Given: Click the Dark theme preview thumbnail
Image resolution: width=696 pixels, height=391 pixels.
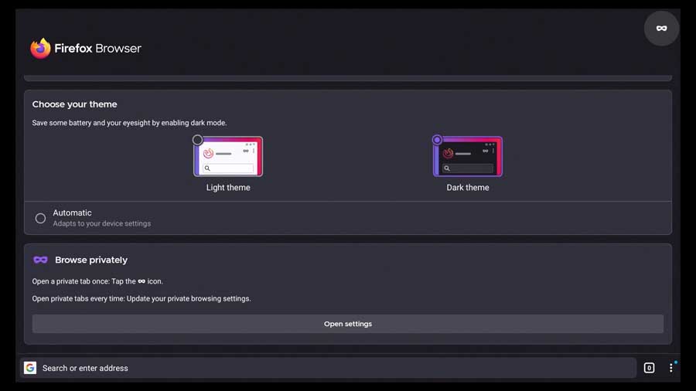Looking at the screenshot, I should point(468,157).
